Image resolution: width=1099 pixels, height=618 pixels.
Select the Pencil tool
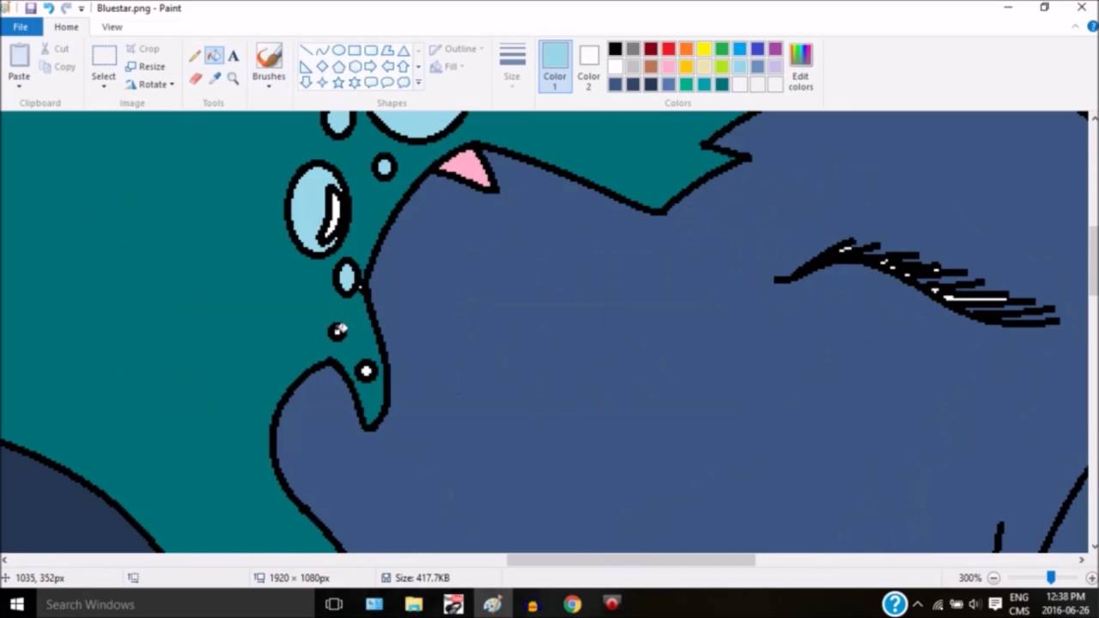[195, 57]
